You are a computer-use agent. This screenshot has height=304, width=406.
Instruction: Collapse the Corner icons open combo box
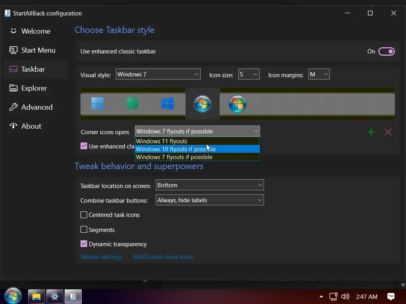[197, 131]
